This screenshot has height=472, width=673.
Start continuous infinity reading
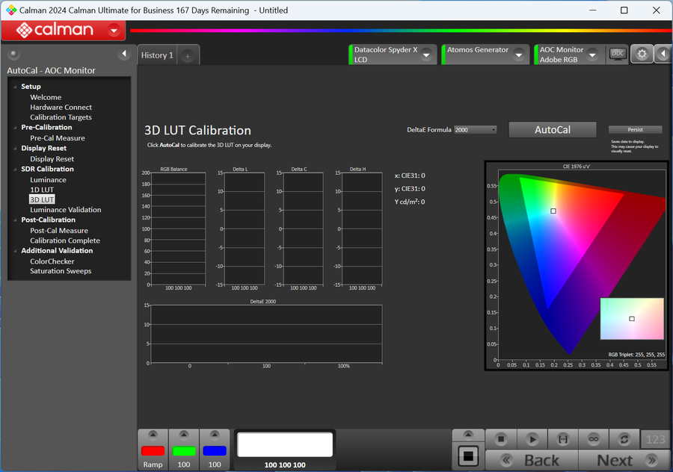[x=594, y=439]
